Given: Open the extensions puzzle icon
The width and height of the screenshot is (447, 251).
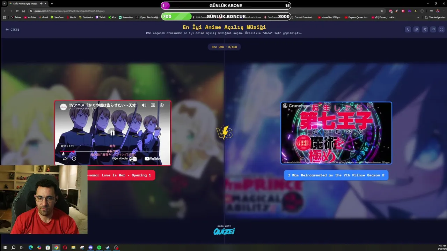Looking at the screenshot, I should [422, 11].
